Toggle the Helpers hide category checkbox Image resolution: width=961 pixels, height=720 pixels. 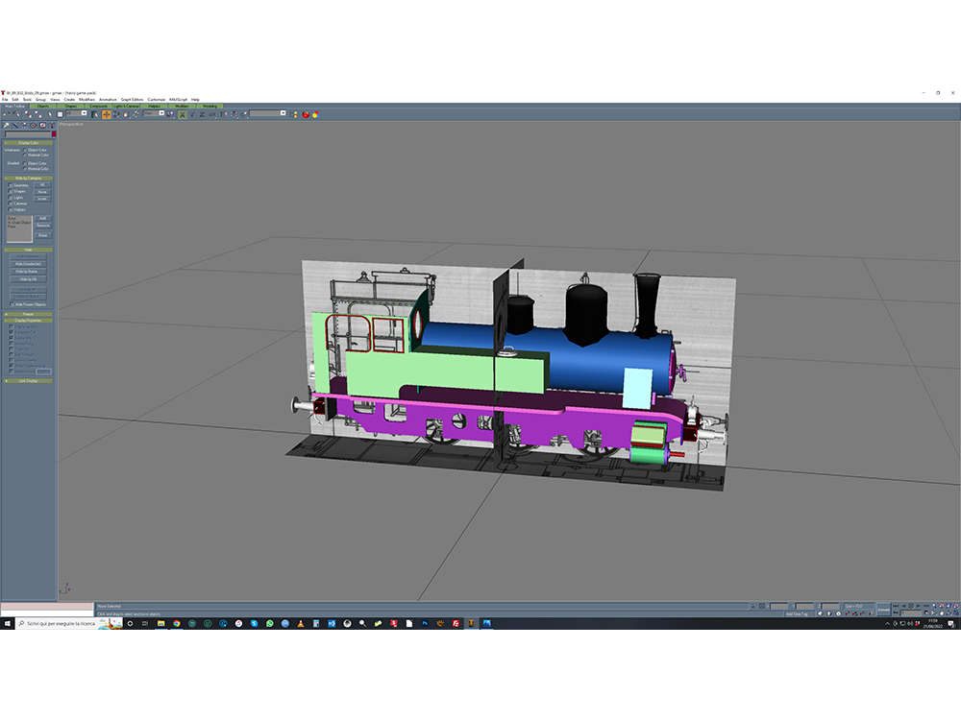click(x=11, y=209)
